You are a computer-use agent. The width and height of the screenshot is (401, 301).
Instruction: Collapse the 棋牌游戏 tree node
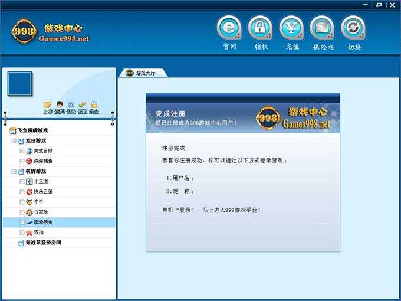(14, 171)
